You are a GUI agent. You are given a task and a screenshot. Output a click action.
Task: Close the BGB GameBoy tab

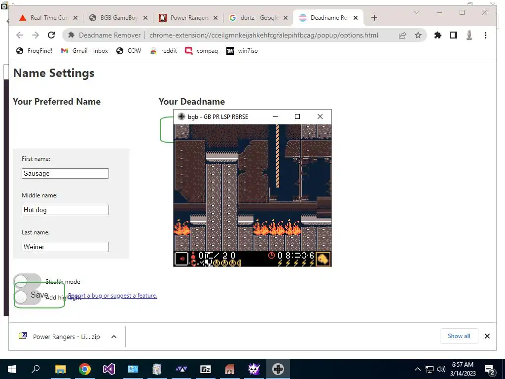[145, 18]
